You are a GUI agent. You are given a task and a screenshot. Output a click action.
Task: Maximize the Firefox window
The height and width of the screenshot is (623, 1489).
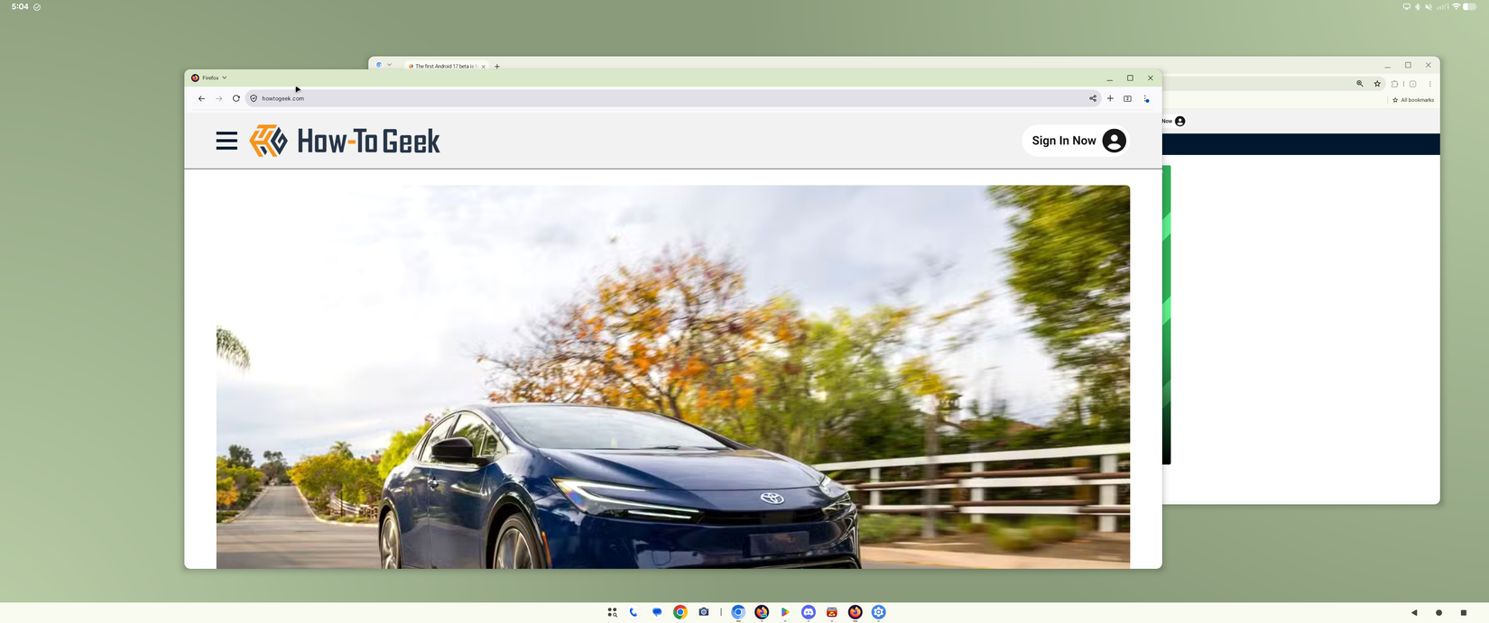(x=1130, y=78)
